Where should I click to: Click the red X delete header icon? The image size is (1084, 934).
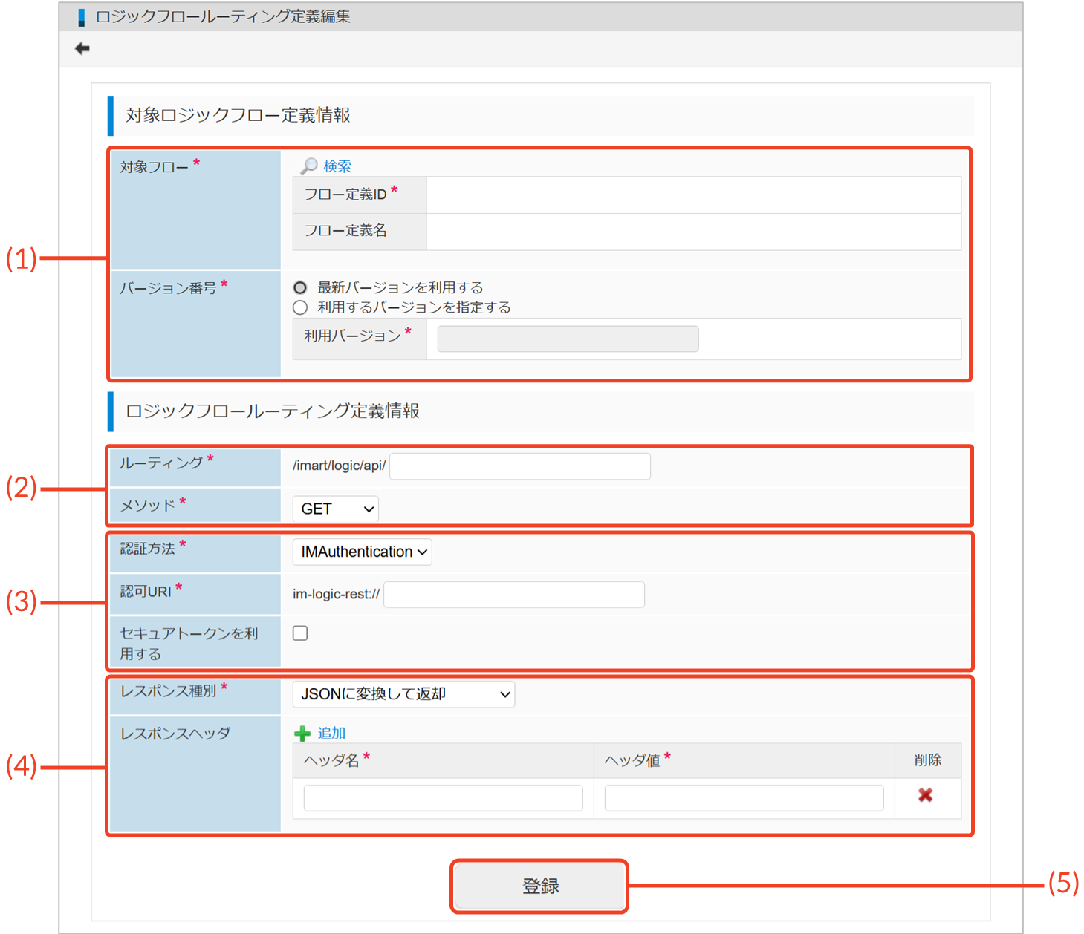[925, 795]
